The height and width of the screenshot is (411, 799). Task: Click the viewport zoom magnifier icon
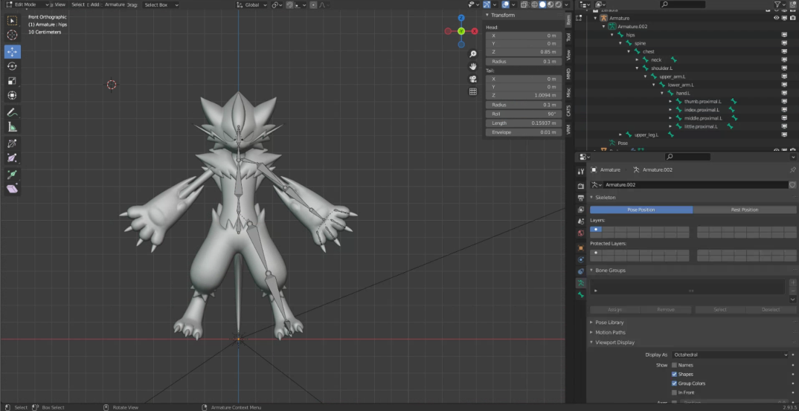pos(473,54)
